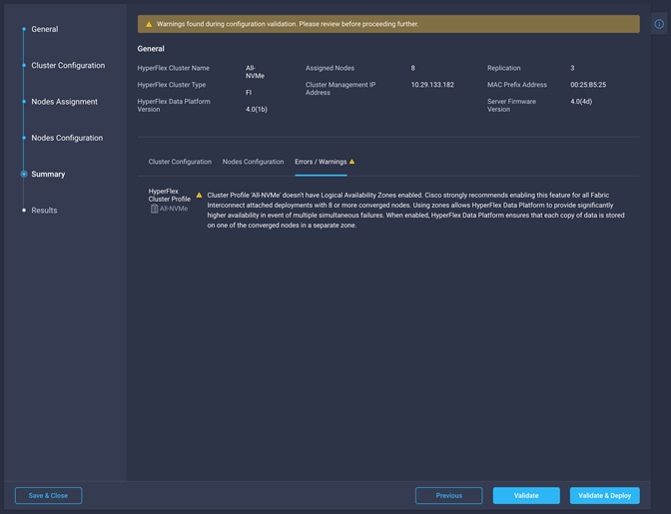The width and height of the screenshot is (671, 514).
Task: Click warning icon next to Cluster Profile message
Action: click(199, 195)
